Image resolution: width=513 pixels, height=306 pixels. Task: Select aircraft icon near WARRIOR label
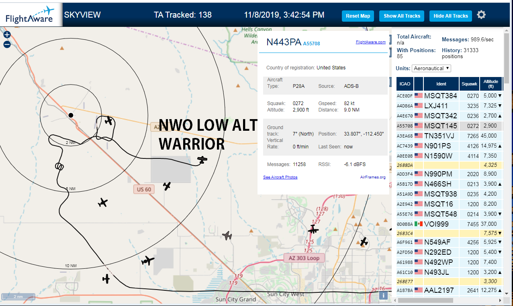pyautogui.click(x=203, y=160)
